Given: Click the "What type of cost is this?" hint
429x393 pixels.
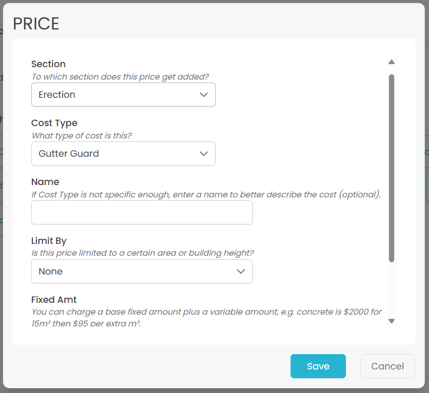Looking at the screenshot, I should [81, 136].
